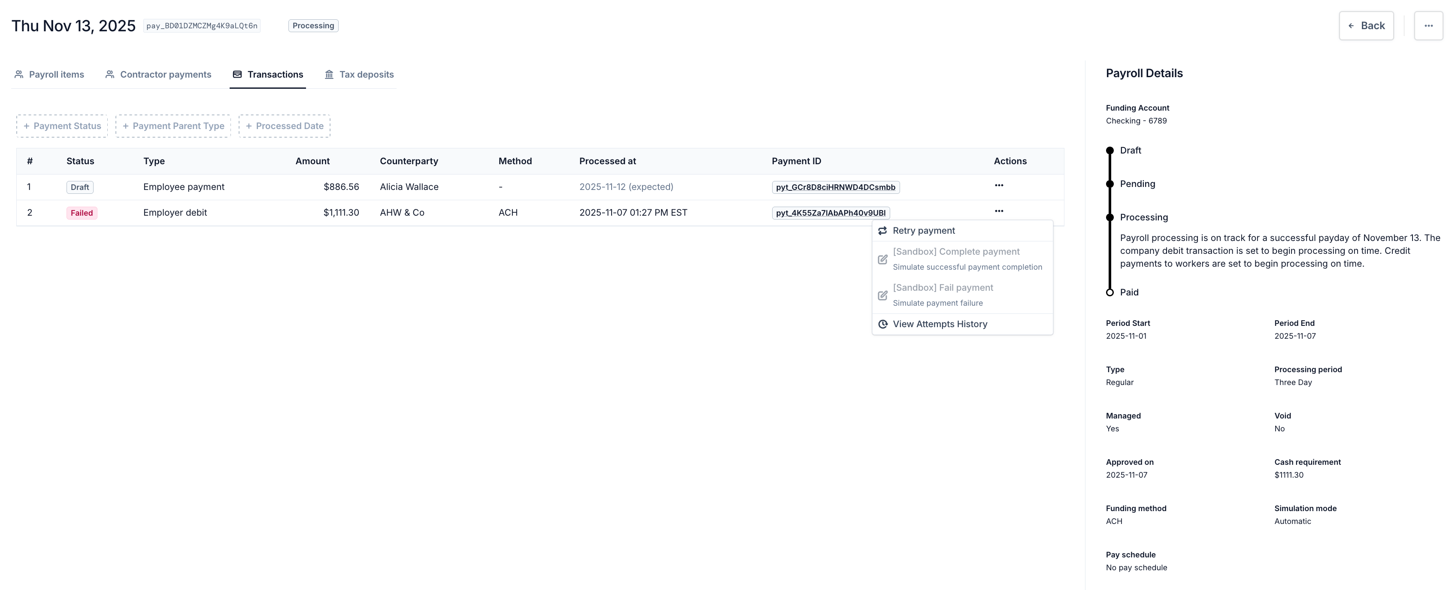Click the Retry payment icon
The height and width of the screenshot is (590, 1455).
[x=882, y=231]
